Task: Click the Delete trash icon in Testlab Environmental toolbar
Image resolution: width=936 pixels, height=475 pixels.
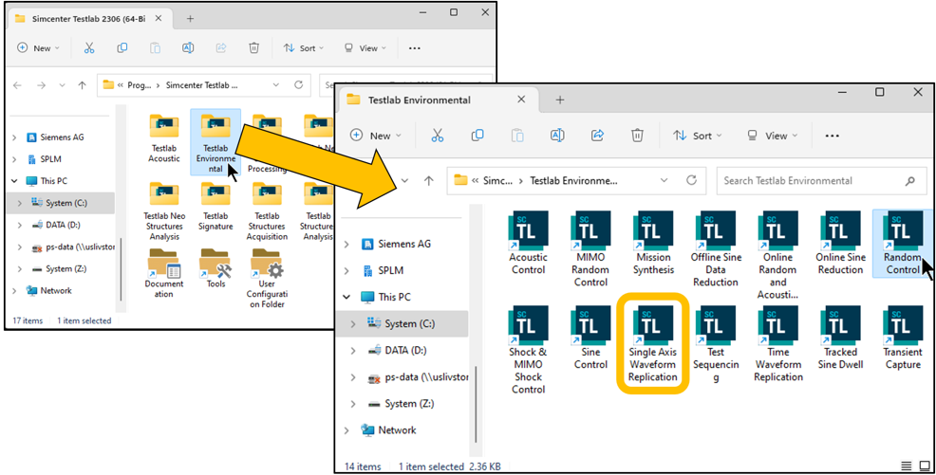Action: [637, 136]
